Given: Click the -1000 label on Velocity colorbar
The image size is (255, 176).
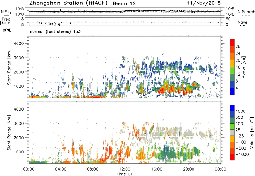Looking at the screenshot, I should click(x=242, y=154).
